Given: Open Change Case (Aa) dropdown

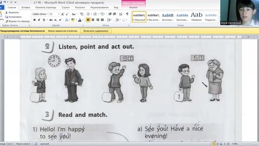Looking at the screenshot, I should tap(74, 14).
